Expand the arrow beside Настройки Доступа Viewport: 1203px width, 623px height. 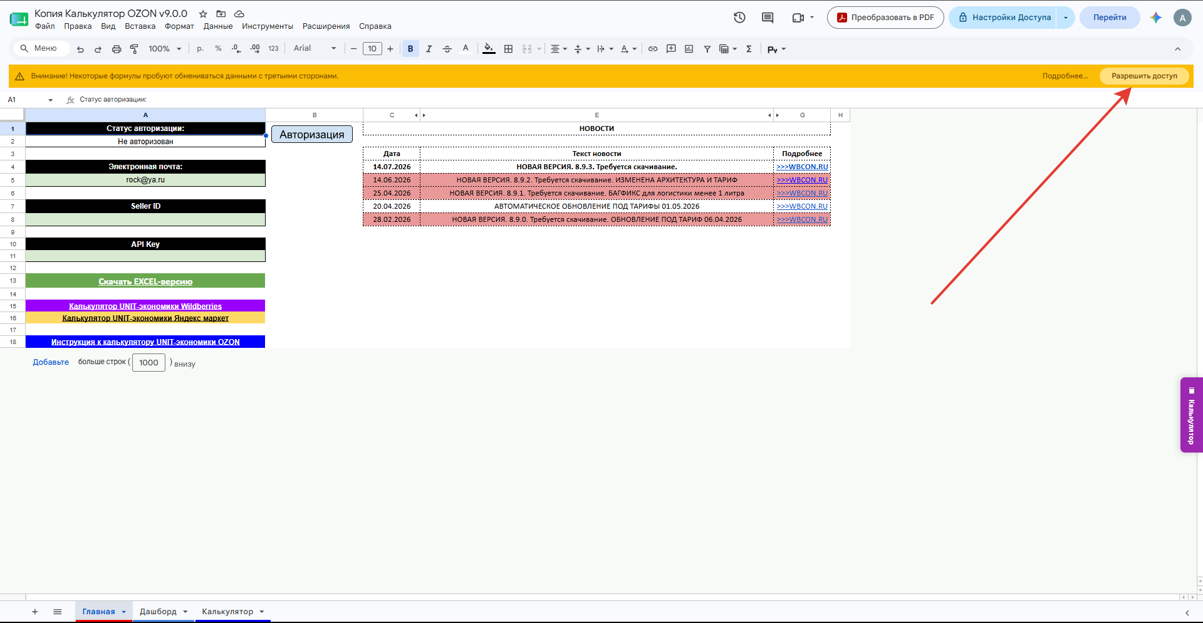coord(1066,18)
